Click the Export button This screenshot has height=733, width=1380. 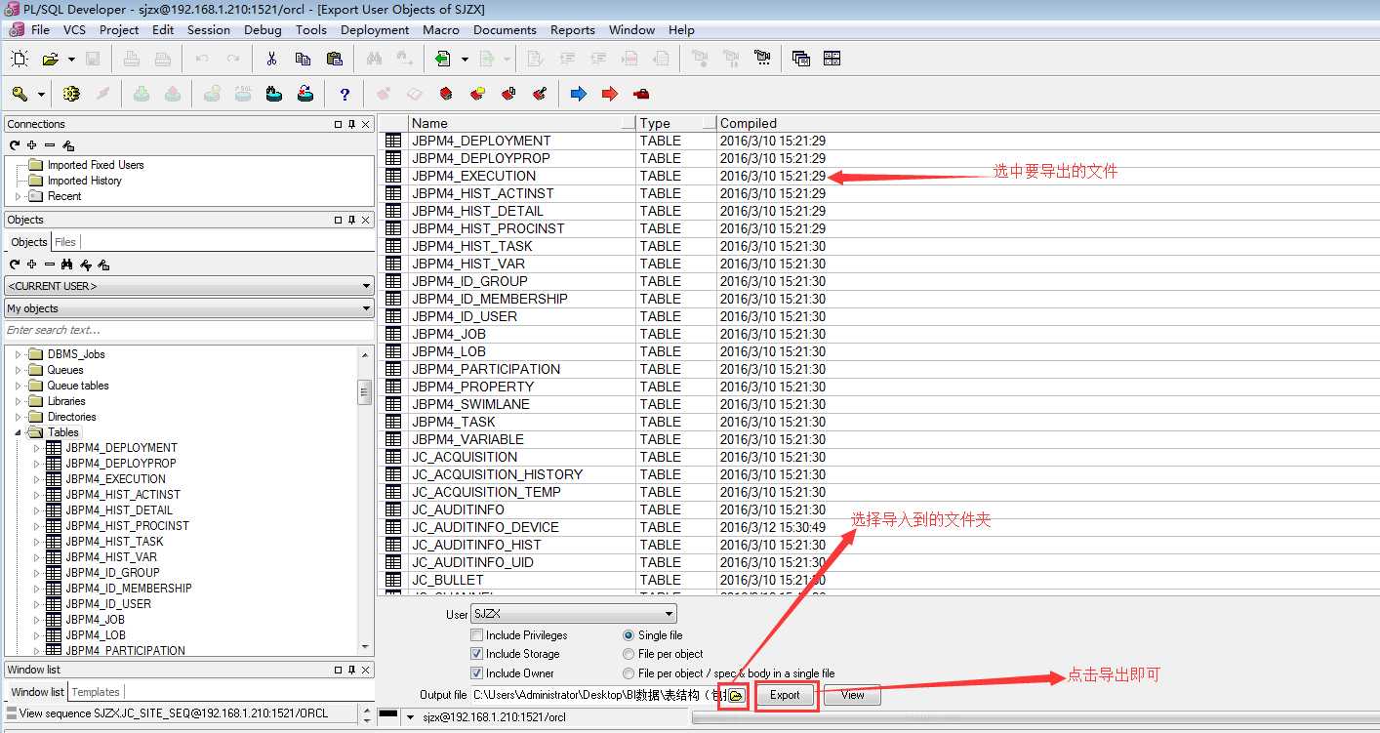click(785, 695)
